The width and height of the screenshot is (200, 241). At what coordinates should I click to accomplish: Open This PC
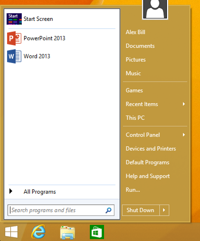pyautogui.click(x=135, y=118)
